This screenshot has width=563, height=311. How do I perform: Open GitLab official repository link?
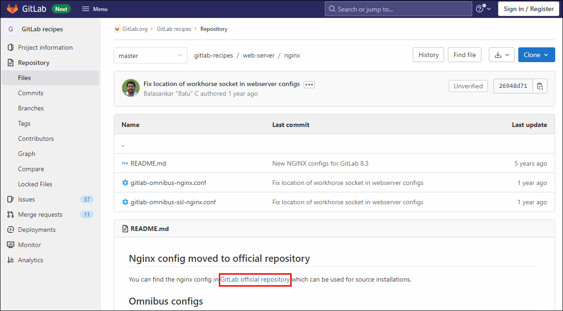tap(255, 279)
